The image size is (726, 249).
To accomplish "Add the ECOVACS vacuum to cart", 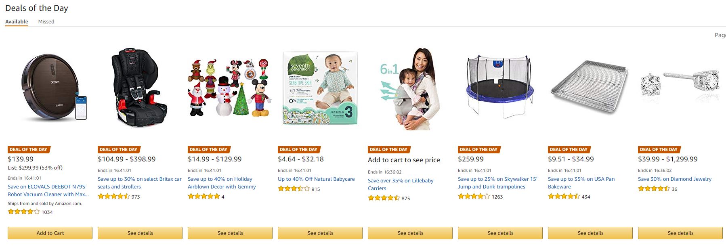I will (50, 233).
